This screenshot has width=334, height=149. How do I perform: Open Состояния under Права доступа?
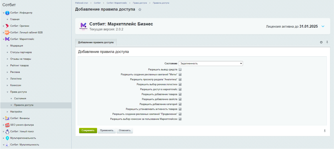(x=20, y=99)
